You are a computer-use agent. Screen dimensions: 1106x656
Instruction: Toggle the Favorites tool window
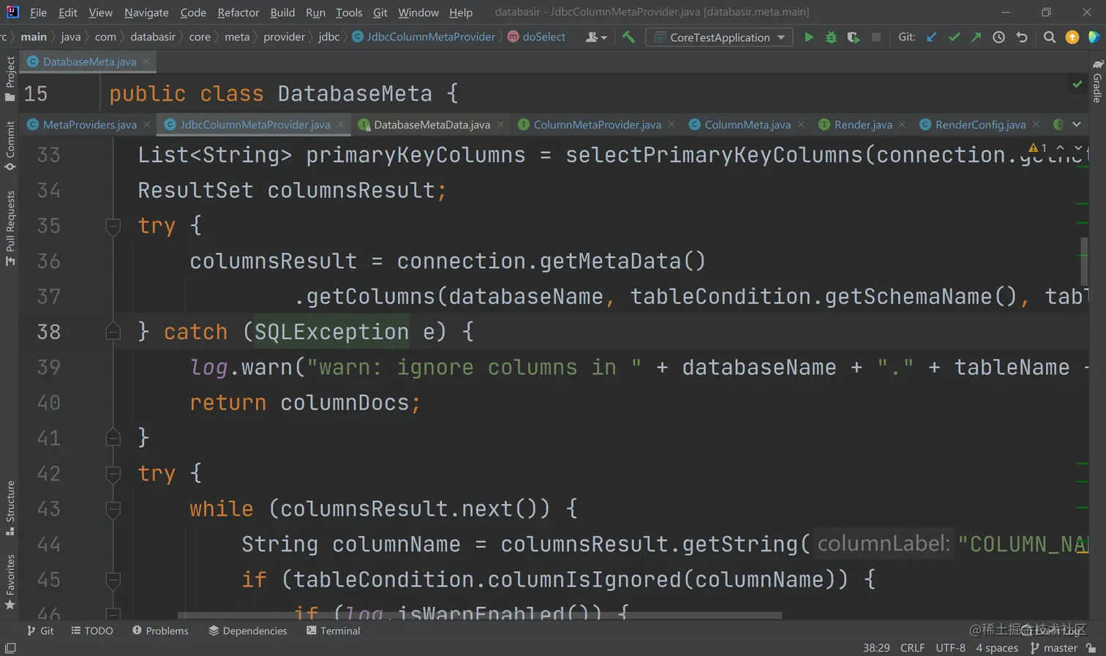click(x=10, y=582)
